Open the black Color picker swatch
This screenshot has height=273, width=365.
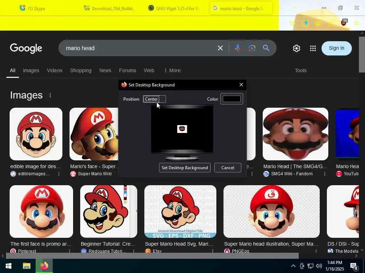[x=232, y=99]
